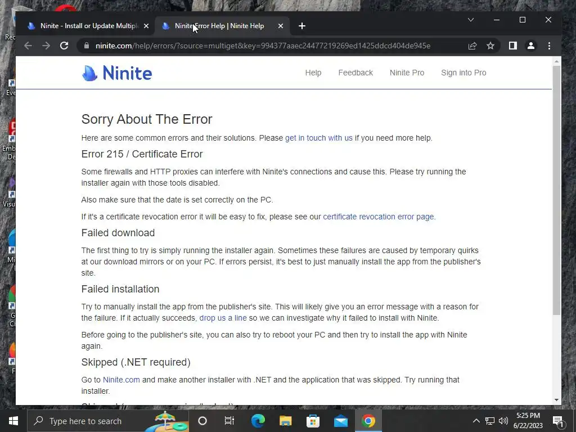Image resolution: width=576 pixels, height=432 pixels.
Task: Open the Chrome profile icon
Action: pyautogui.click(x=531, y=46)
